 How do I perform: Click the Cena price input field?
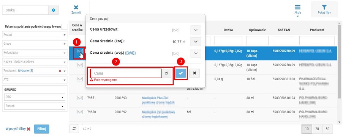coord(126,73)
